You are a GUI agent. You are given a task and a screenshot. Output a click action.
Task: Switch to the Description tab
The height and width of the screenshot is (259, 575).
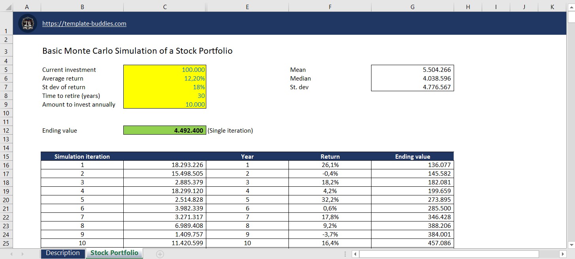(x=63, y=253)
